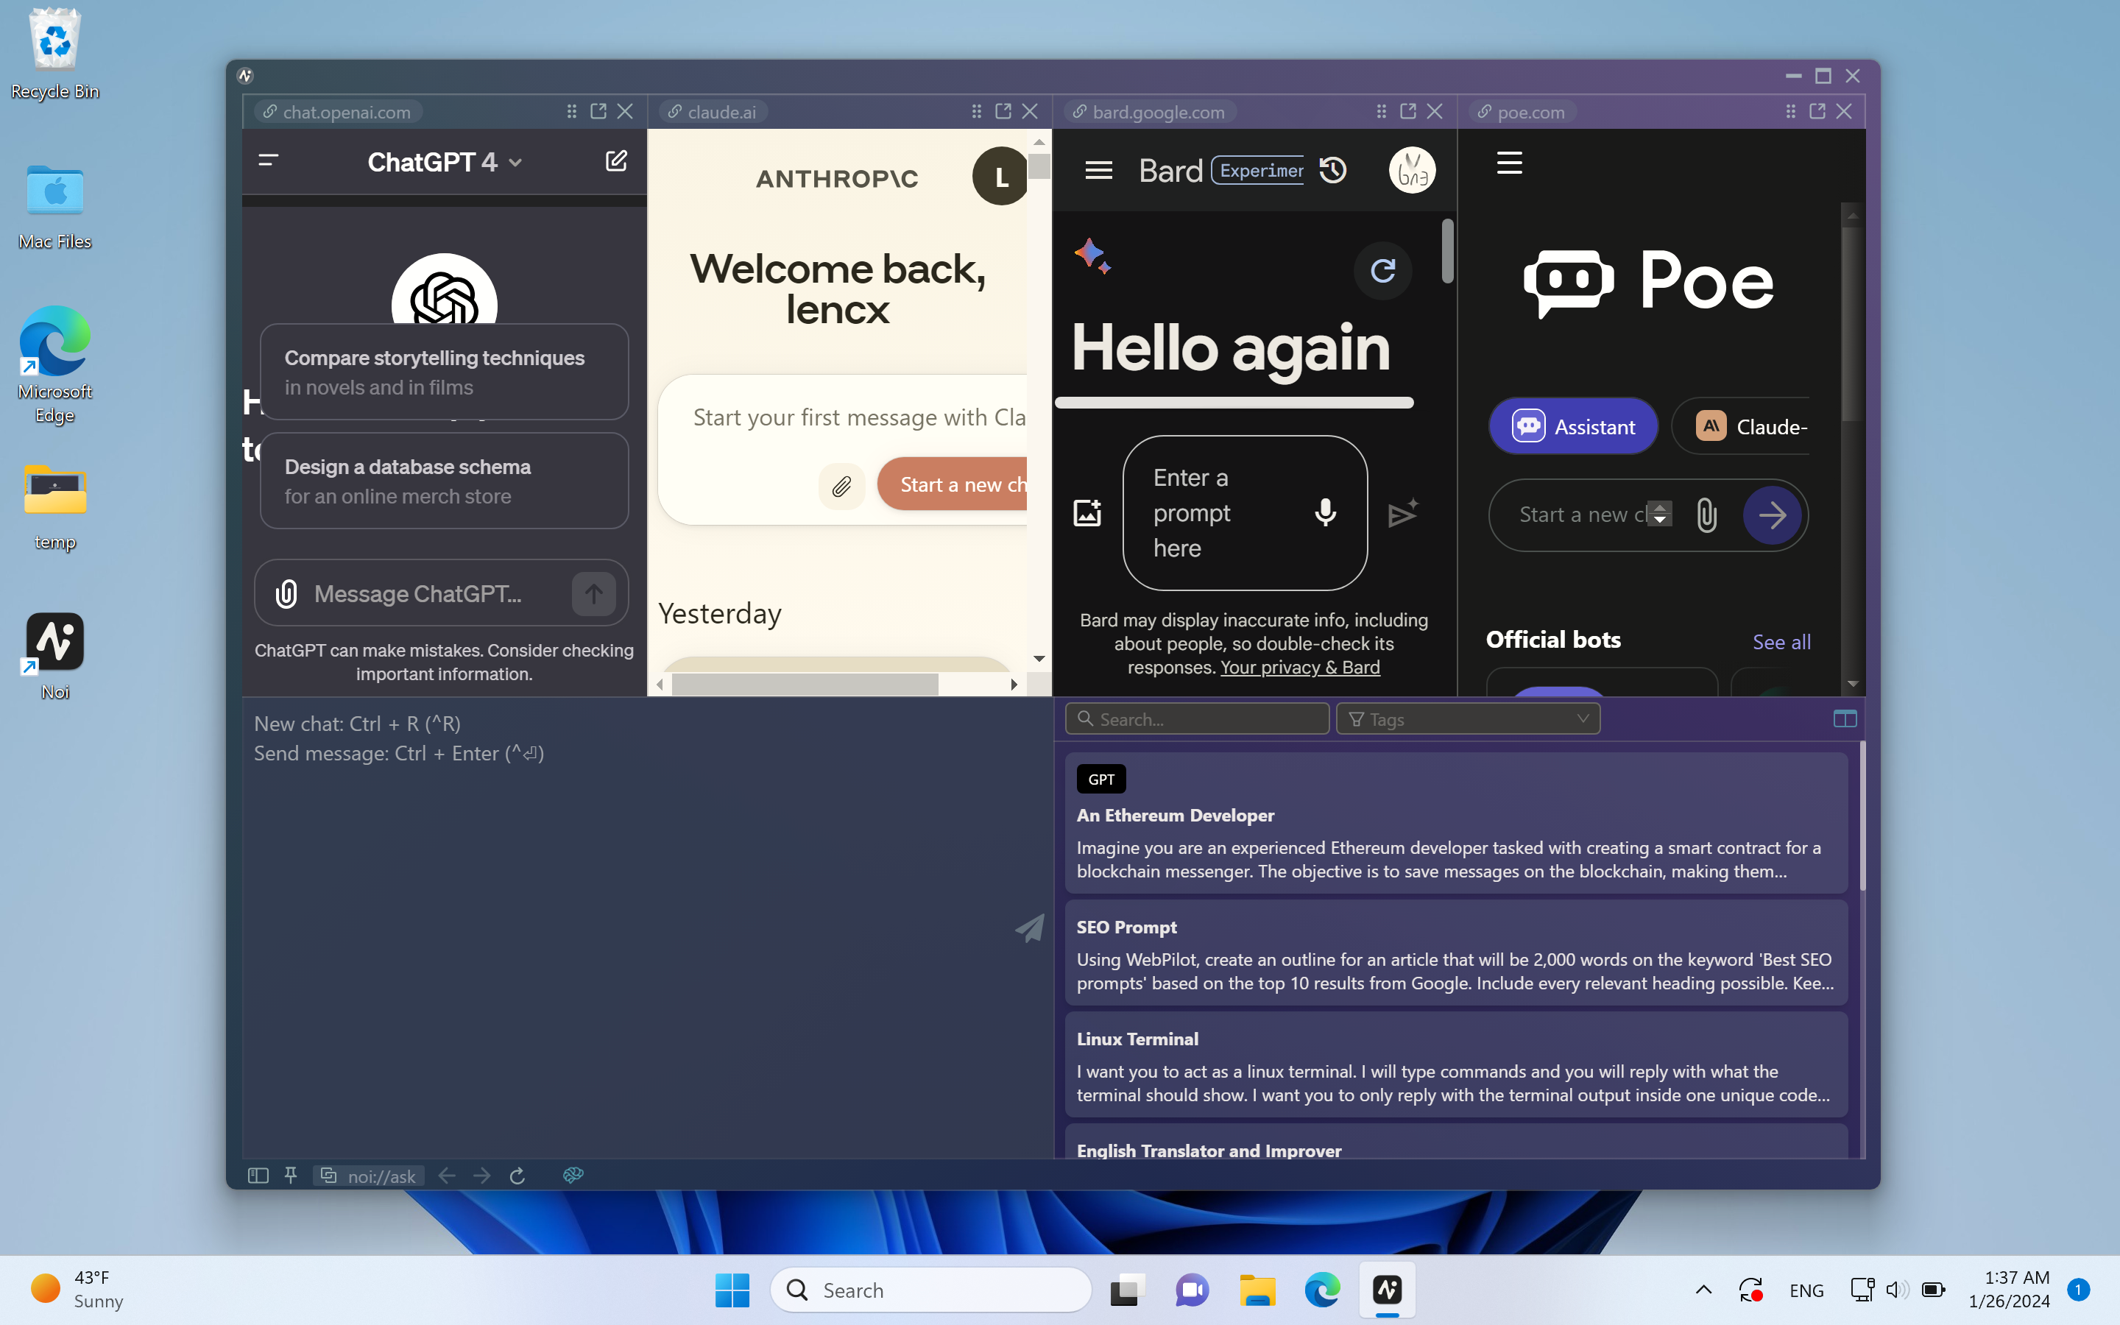2120x1325 pixels.
Task: Select the Assistant bot chip in Poe
Action: click(1573, 427)
